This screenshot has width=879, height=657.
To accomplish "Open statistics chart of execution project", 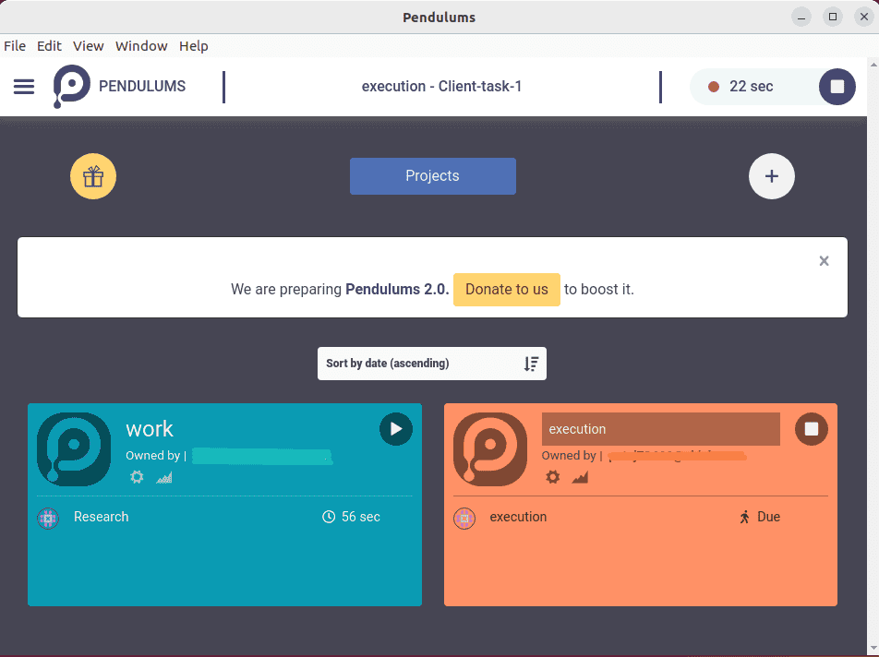I will [x=580, y=477].
